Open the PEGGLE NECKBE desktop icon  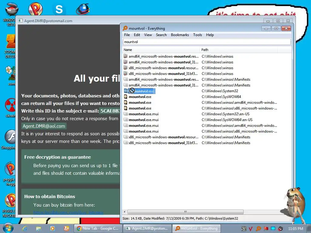[x=9, y=205]
